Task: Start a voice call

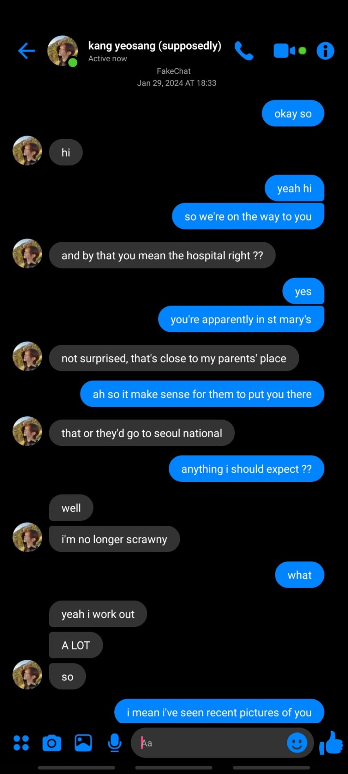Action: point(244,51)
